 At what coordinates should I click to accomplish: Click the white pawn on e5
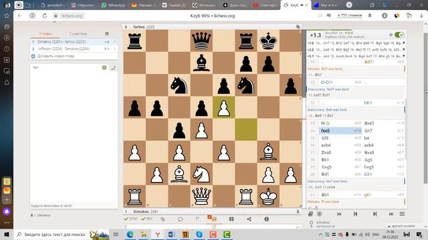tap(224, 107)
